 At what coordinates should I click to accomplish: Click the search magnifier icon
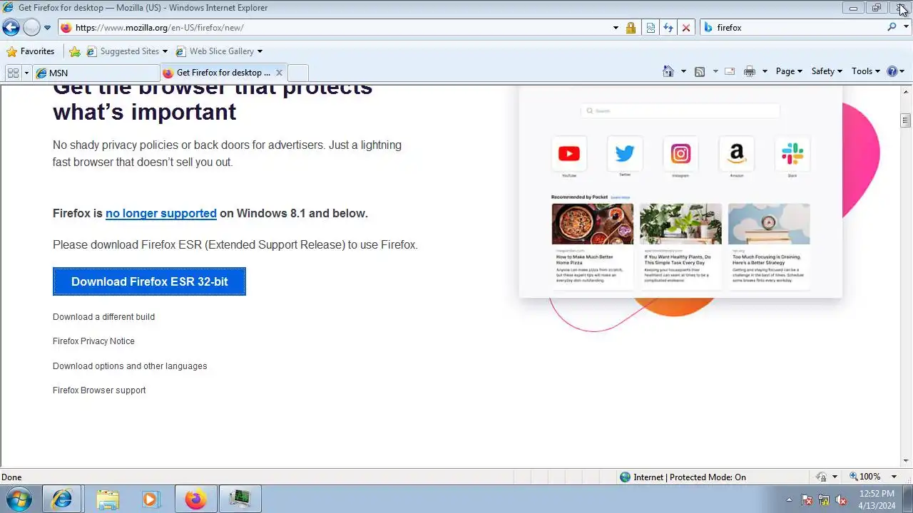tap(892, 27)
